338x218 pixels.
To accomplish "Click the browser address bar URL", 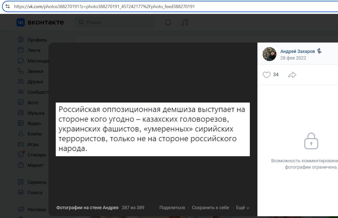I will (x=104, y=7).
